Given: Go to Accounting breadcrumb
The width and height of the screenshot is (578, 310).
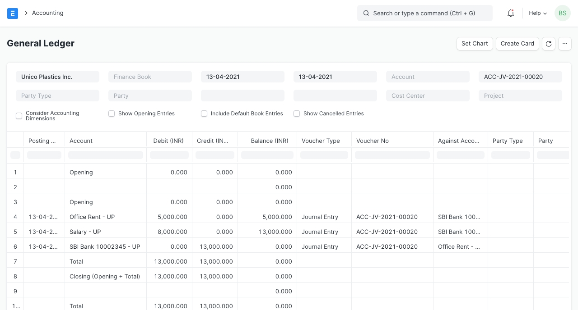Looking at the screenshot, I should (x=47, y=13).
